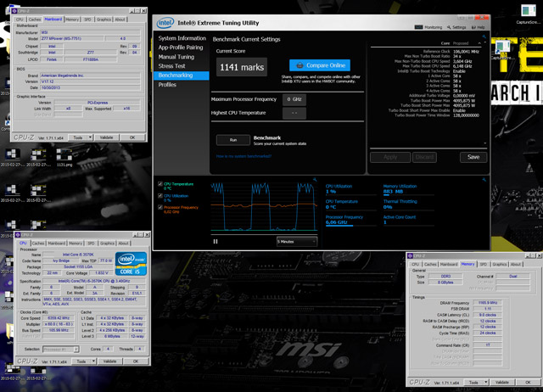Open the Selection Processor #1 combo box
The image size is (543, 392).
(x=60, y=349)
